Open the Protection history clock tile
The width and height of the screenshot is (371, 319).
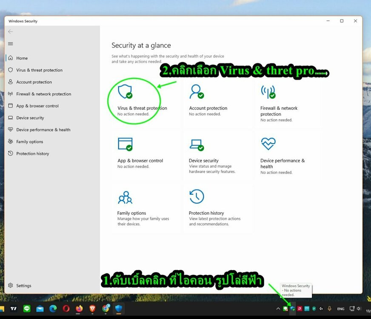pyautogui.click(x=197, y=197)
